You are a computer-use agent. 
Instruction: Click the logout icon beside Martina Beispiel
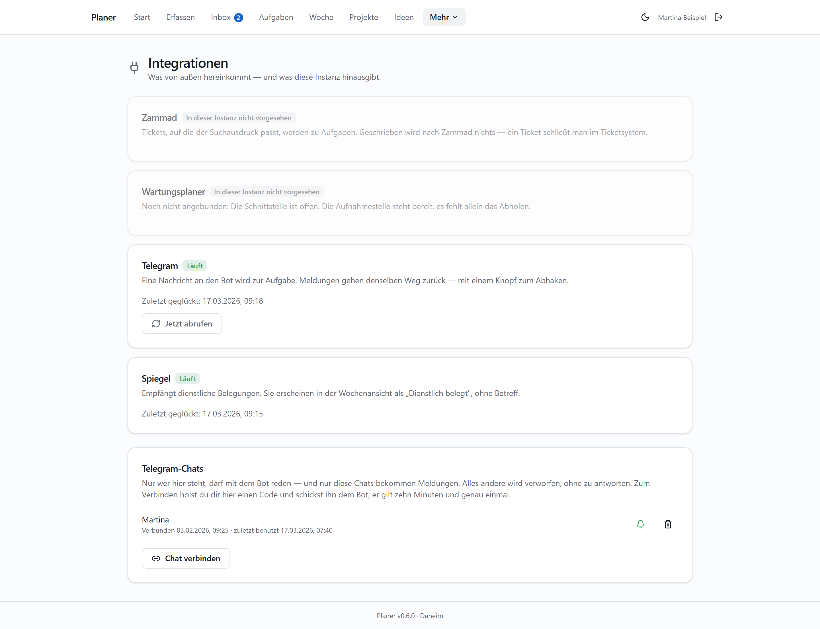718,17
